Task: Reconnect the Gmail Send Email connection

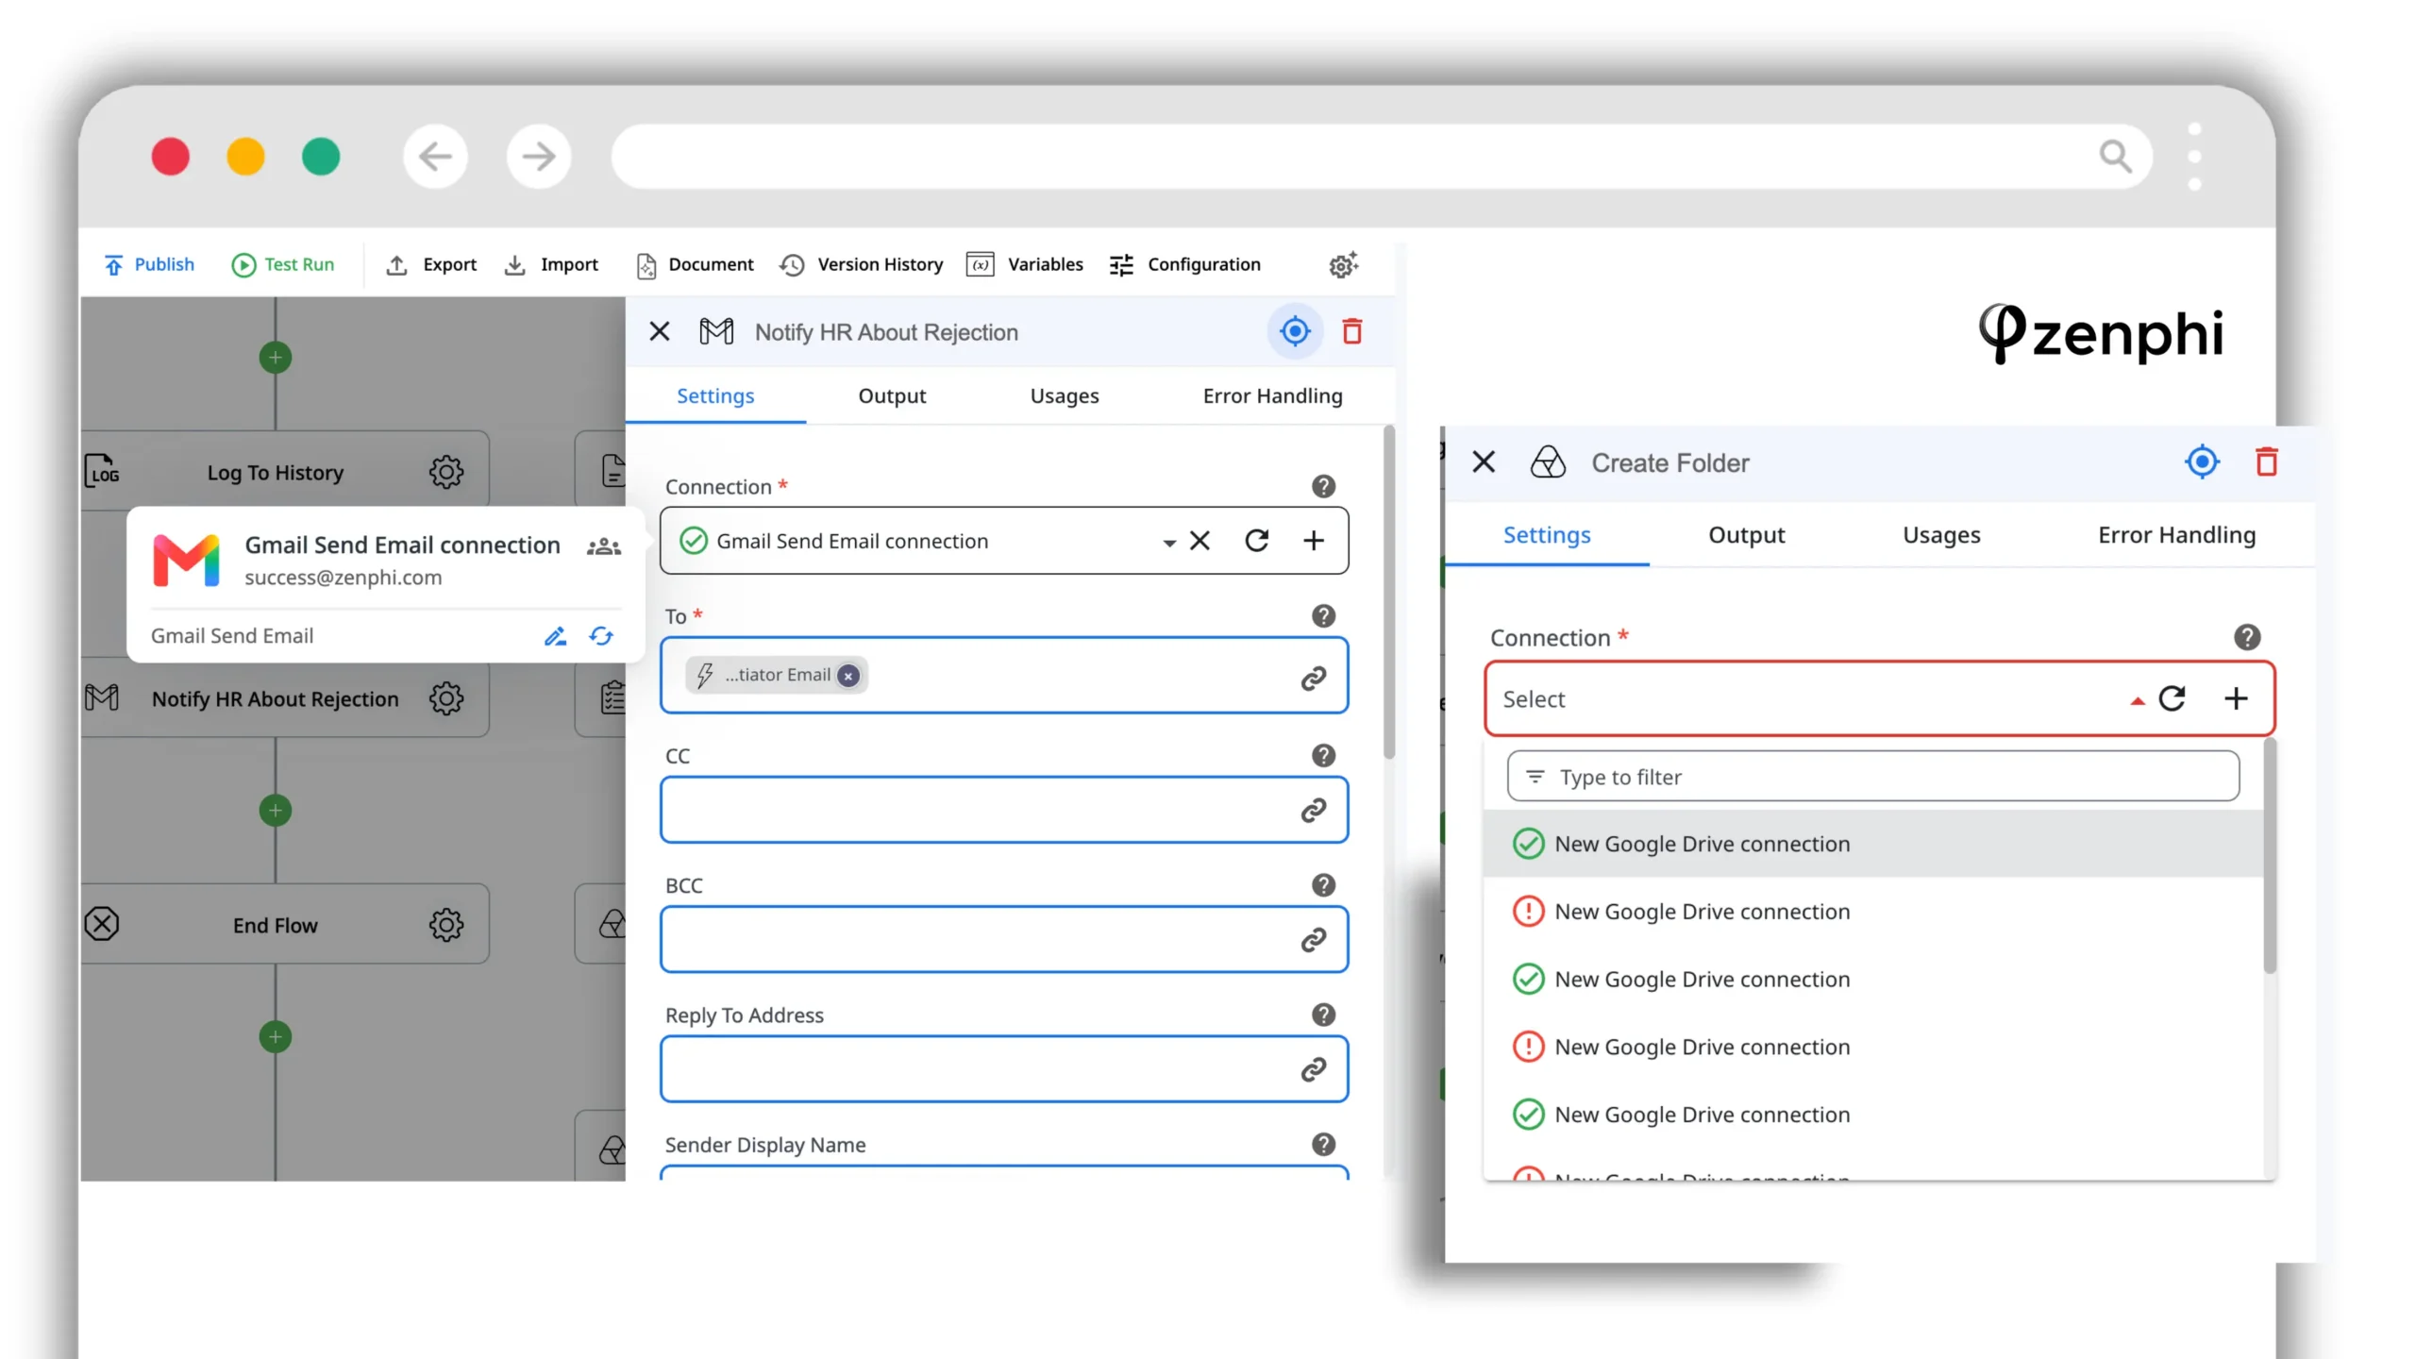Action: coord(601,636)
